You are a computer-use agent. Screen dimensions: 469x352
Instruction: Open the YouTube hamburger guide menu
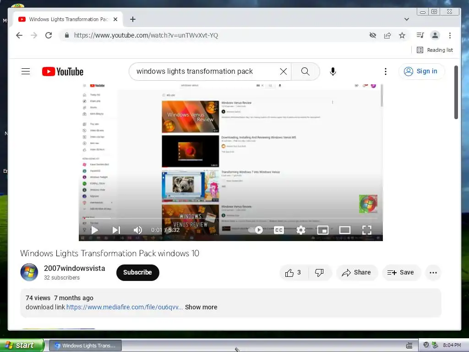26,71
